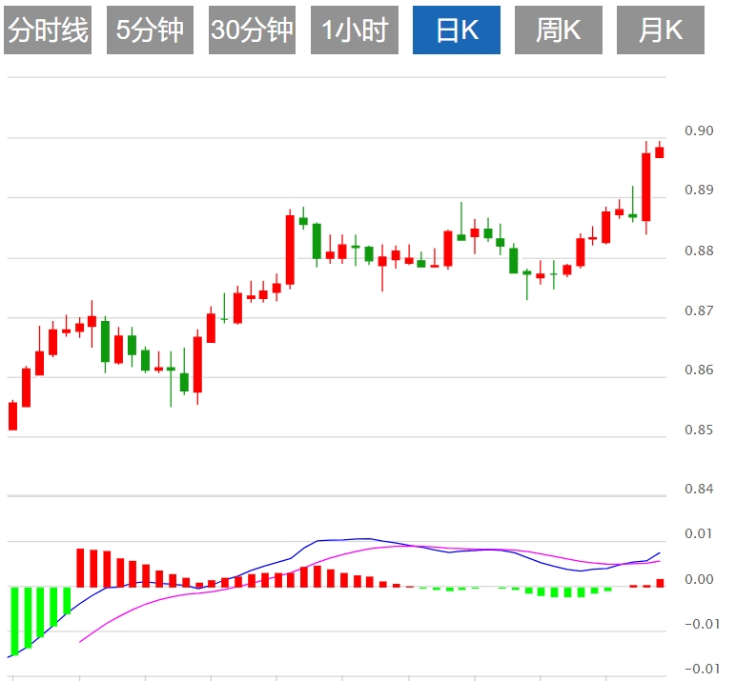The width and height of the screenshot is (736, 681).
Task: Click the 0.90 price axis label
Action: [699, 130]
